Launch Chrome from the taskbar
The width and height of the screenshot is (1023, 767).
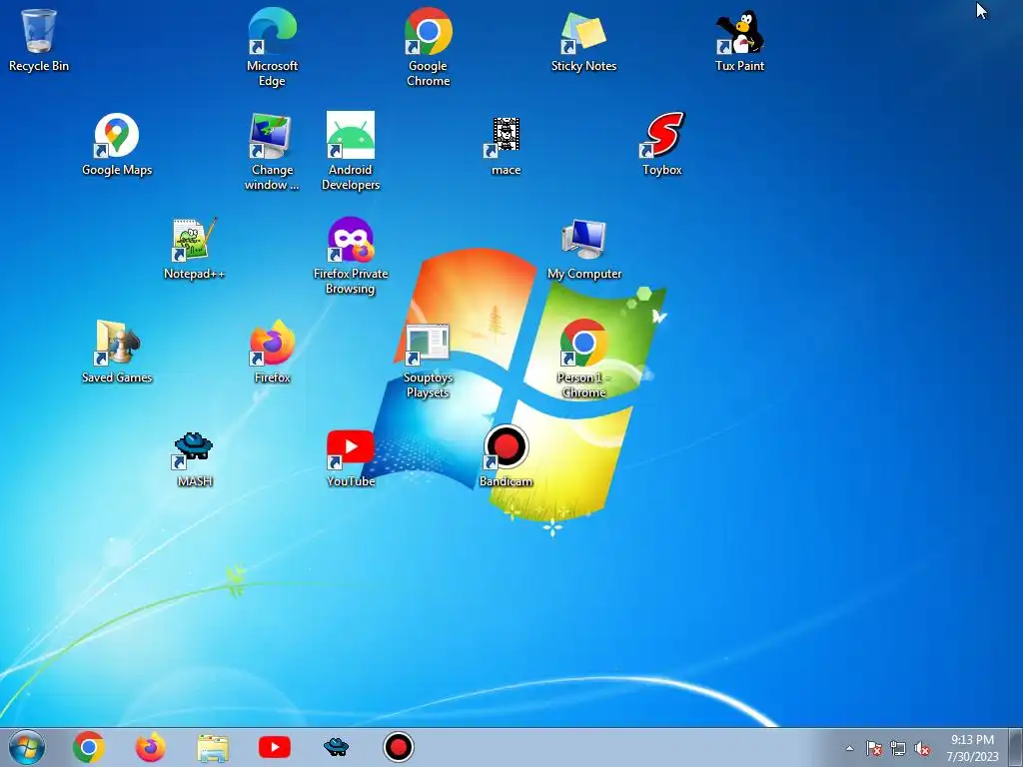click(89, 747)
